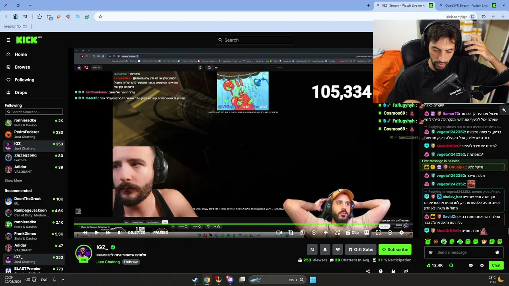Click the pin icon atop chat
This screenshot has width=509, height=286.
pos(504,110)
